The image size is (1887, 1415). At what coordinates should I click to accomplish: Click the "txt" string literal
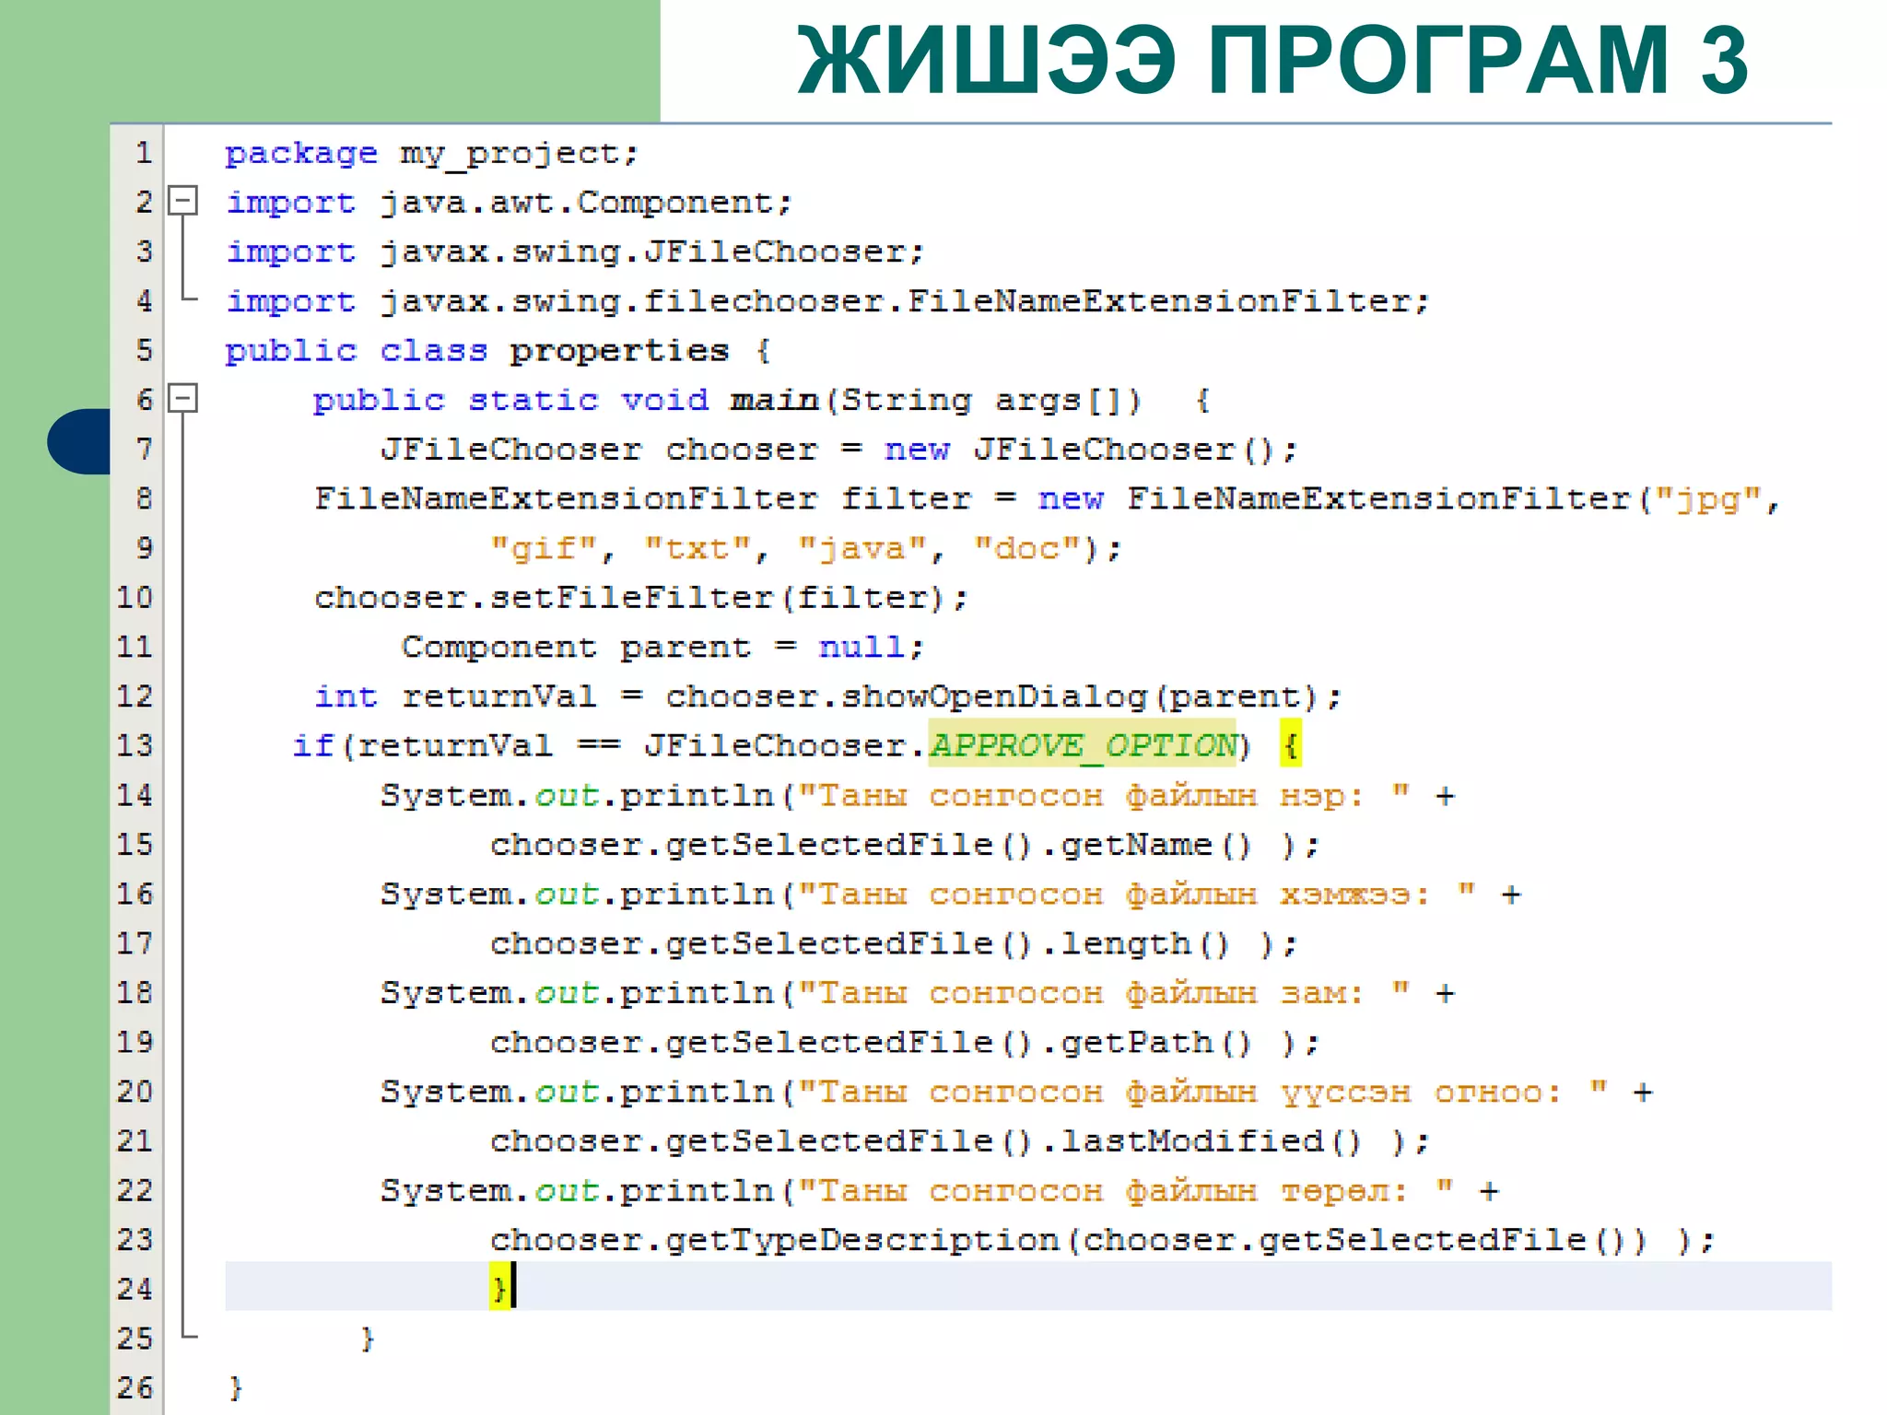[697, 549]
